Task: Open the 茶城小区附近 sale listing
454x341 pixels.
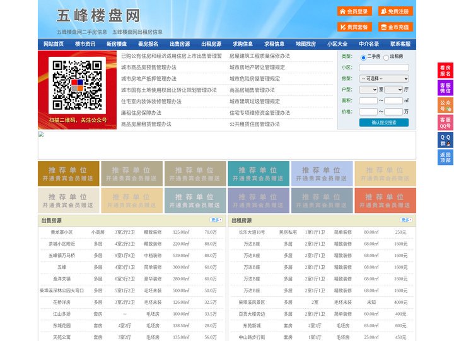Action: tap(61, 244)
